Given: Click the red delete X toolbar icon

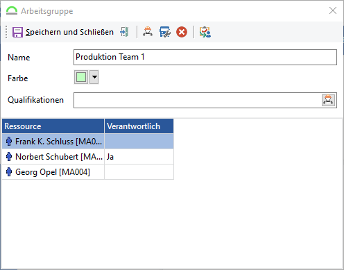Looking at the screenshot, I should click(x=182, y=32).
